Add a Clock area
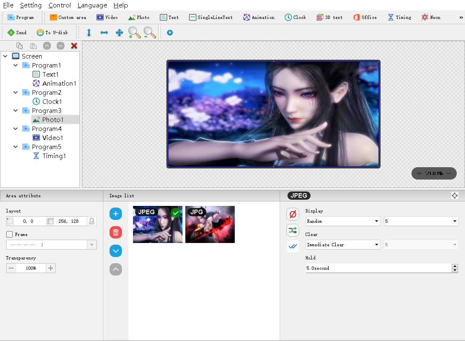The height and width of the screenshot is (341, 465). click(295, 17)
